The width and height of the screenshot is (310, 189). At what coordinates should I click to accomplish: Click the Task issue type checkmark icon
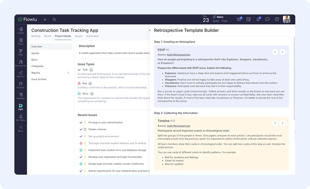point(79,70)
